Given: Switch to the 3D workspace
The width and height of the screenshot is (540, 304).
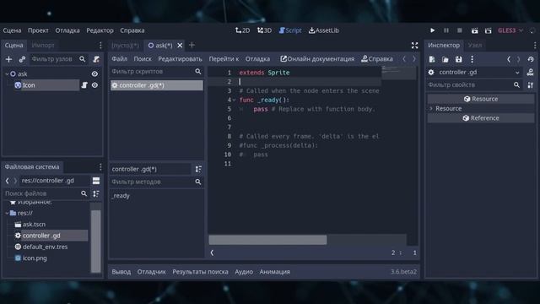Looking at the screenshot, I should point(264,30).
